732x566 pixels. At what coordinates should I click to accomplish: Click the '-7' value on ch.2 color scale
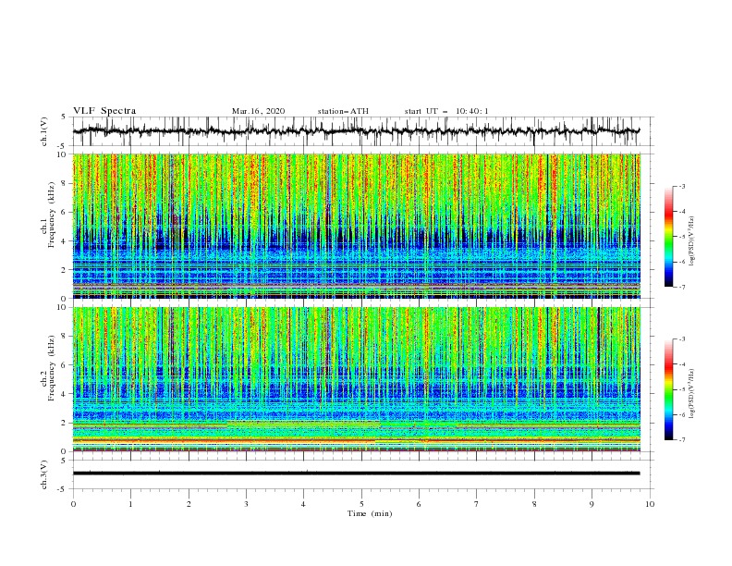[x=681, y=440]
